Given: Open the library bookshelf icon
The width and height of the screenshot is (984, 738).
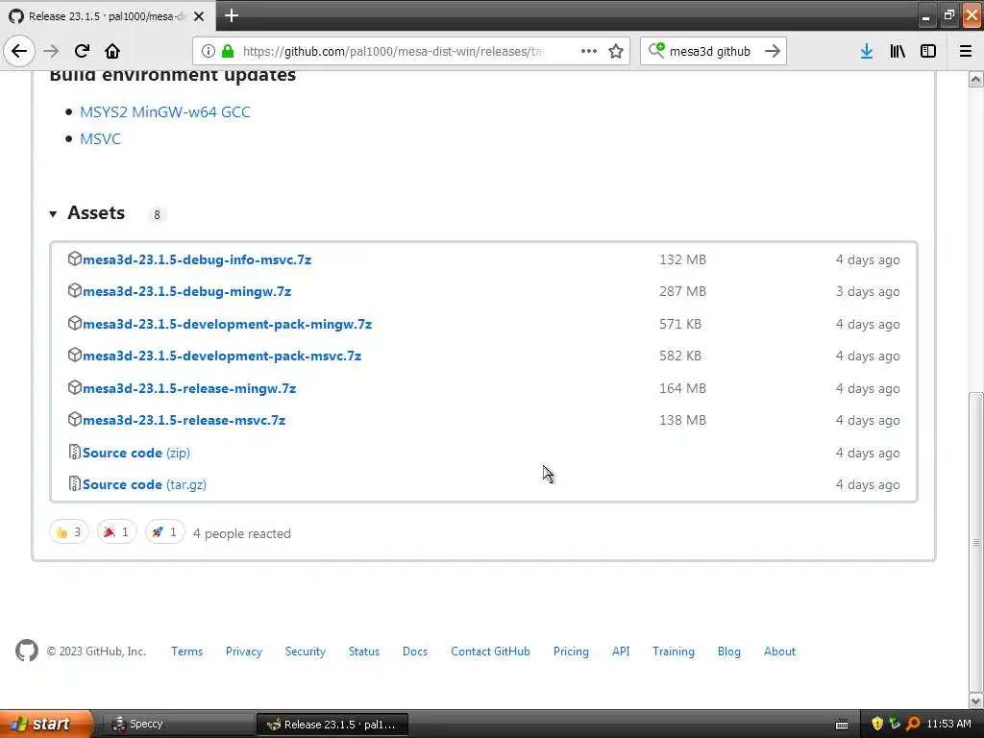Looking at the screenshot, I should [x=898, y=51].
